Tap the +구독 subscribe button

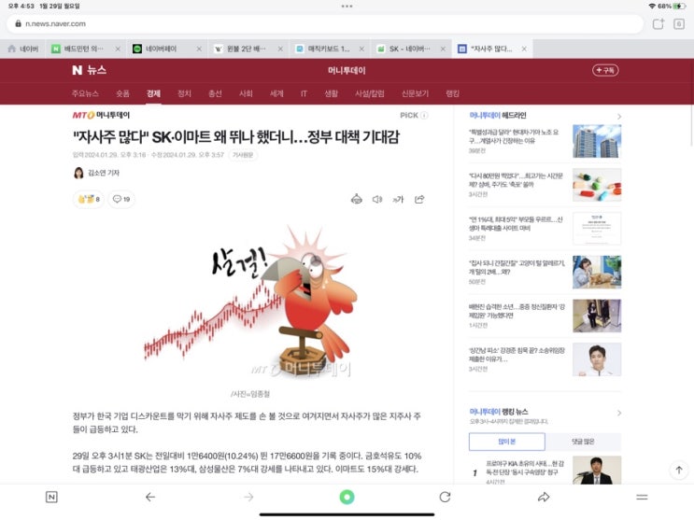pyautogui.click(x=605, y=70)
